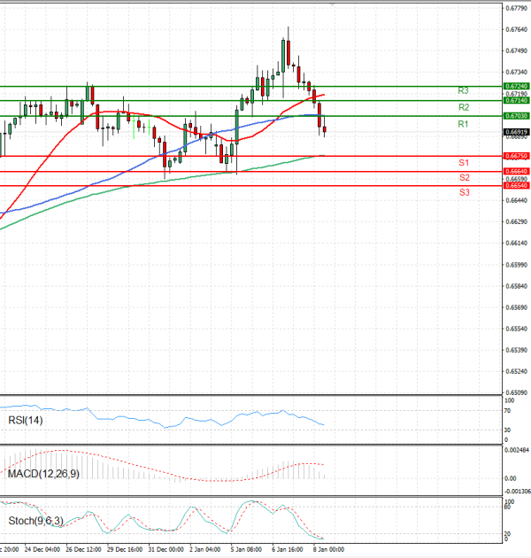Select the green 0.67030 price tag
The image size is (531, 558).
pyautogui.click(x=516, y=116)
